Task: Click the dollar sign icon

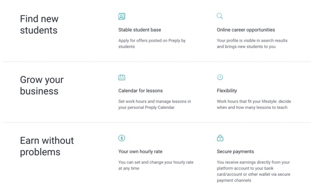Action: click(121, 138)
